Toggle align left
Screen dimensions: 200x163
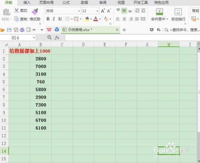click(x=118, y=19)
